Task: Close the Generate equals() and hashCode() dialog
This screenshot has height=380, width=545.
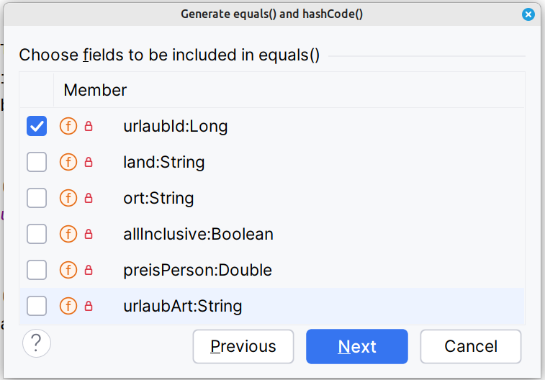Action: 528,14
